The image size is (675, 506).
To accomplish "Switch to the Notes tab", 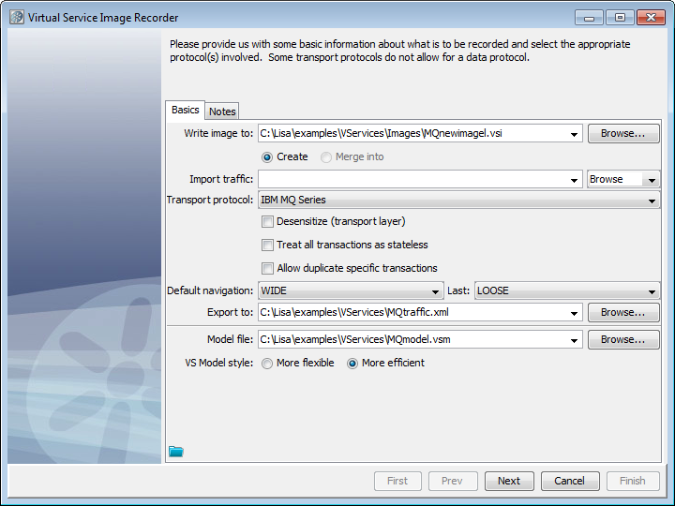I will (x=222, y=112).
